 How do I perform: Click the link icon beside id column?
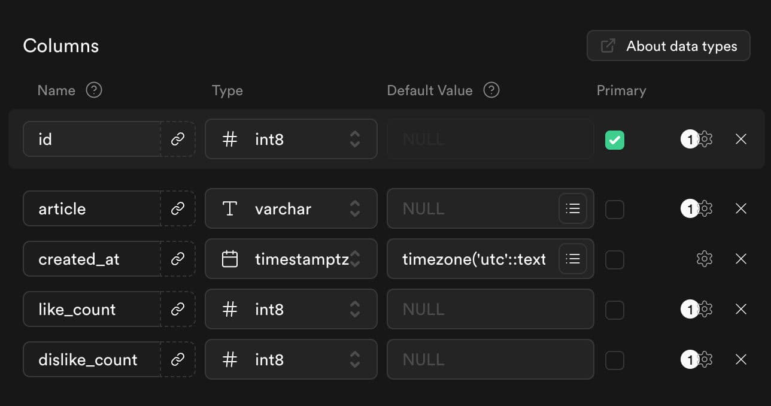(178, 140)
